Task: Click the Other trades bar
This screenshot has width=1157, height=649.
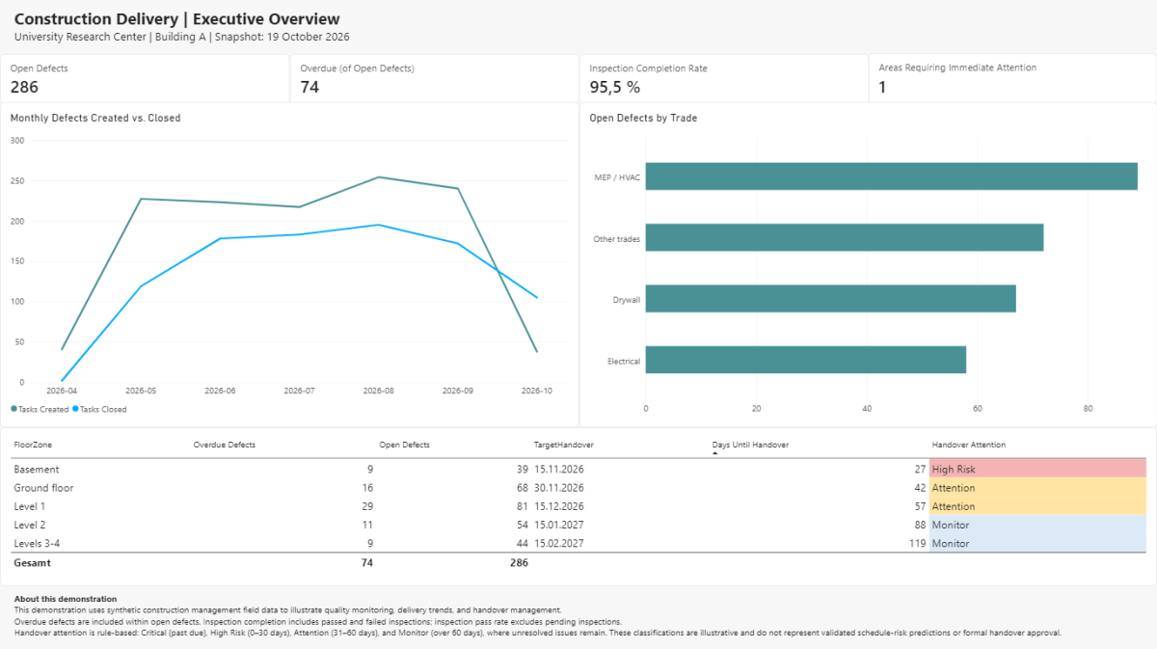Action: pyautogui.click(x=845, y=237)
